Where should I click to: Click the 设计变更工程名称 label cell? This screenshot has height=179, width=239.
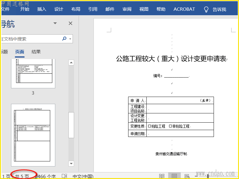[x=137, y=118]
